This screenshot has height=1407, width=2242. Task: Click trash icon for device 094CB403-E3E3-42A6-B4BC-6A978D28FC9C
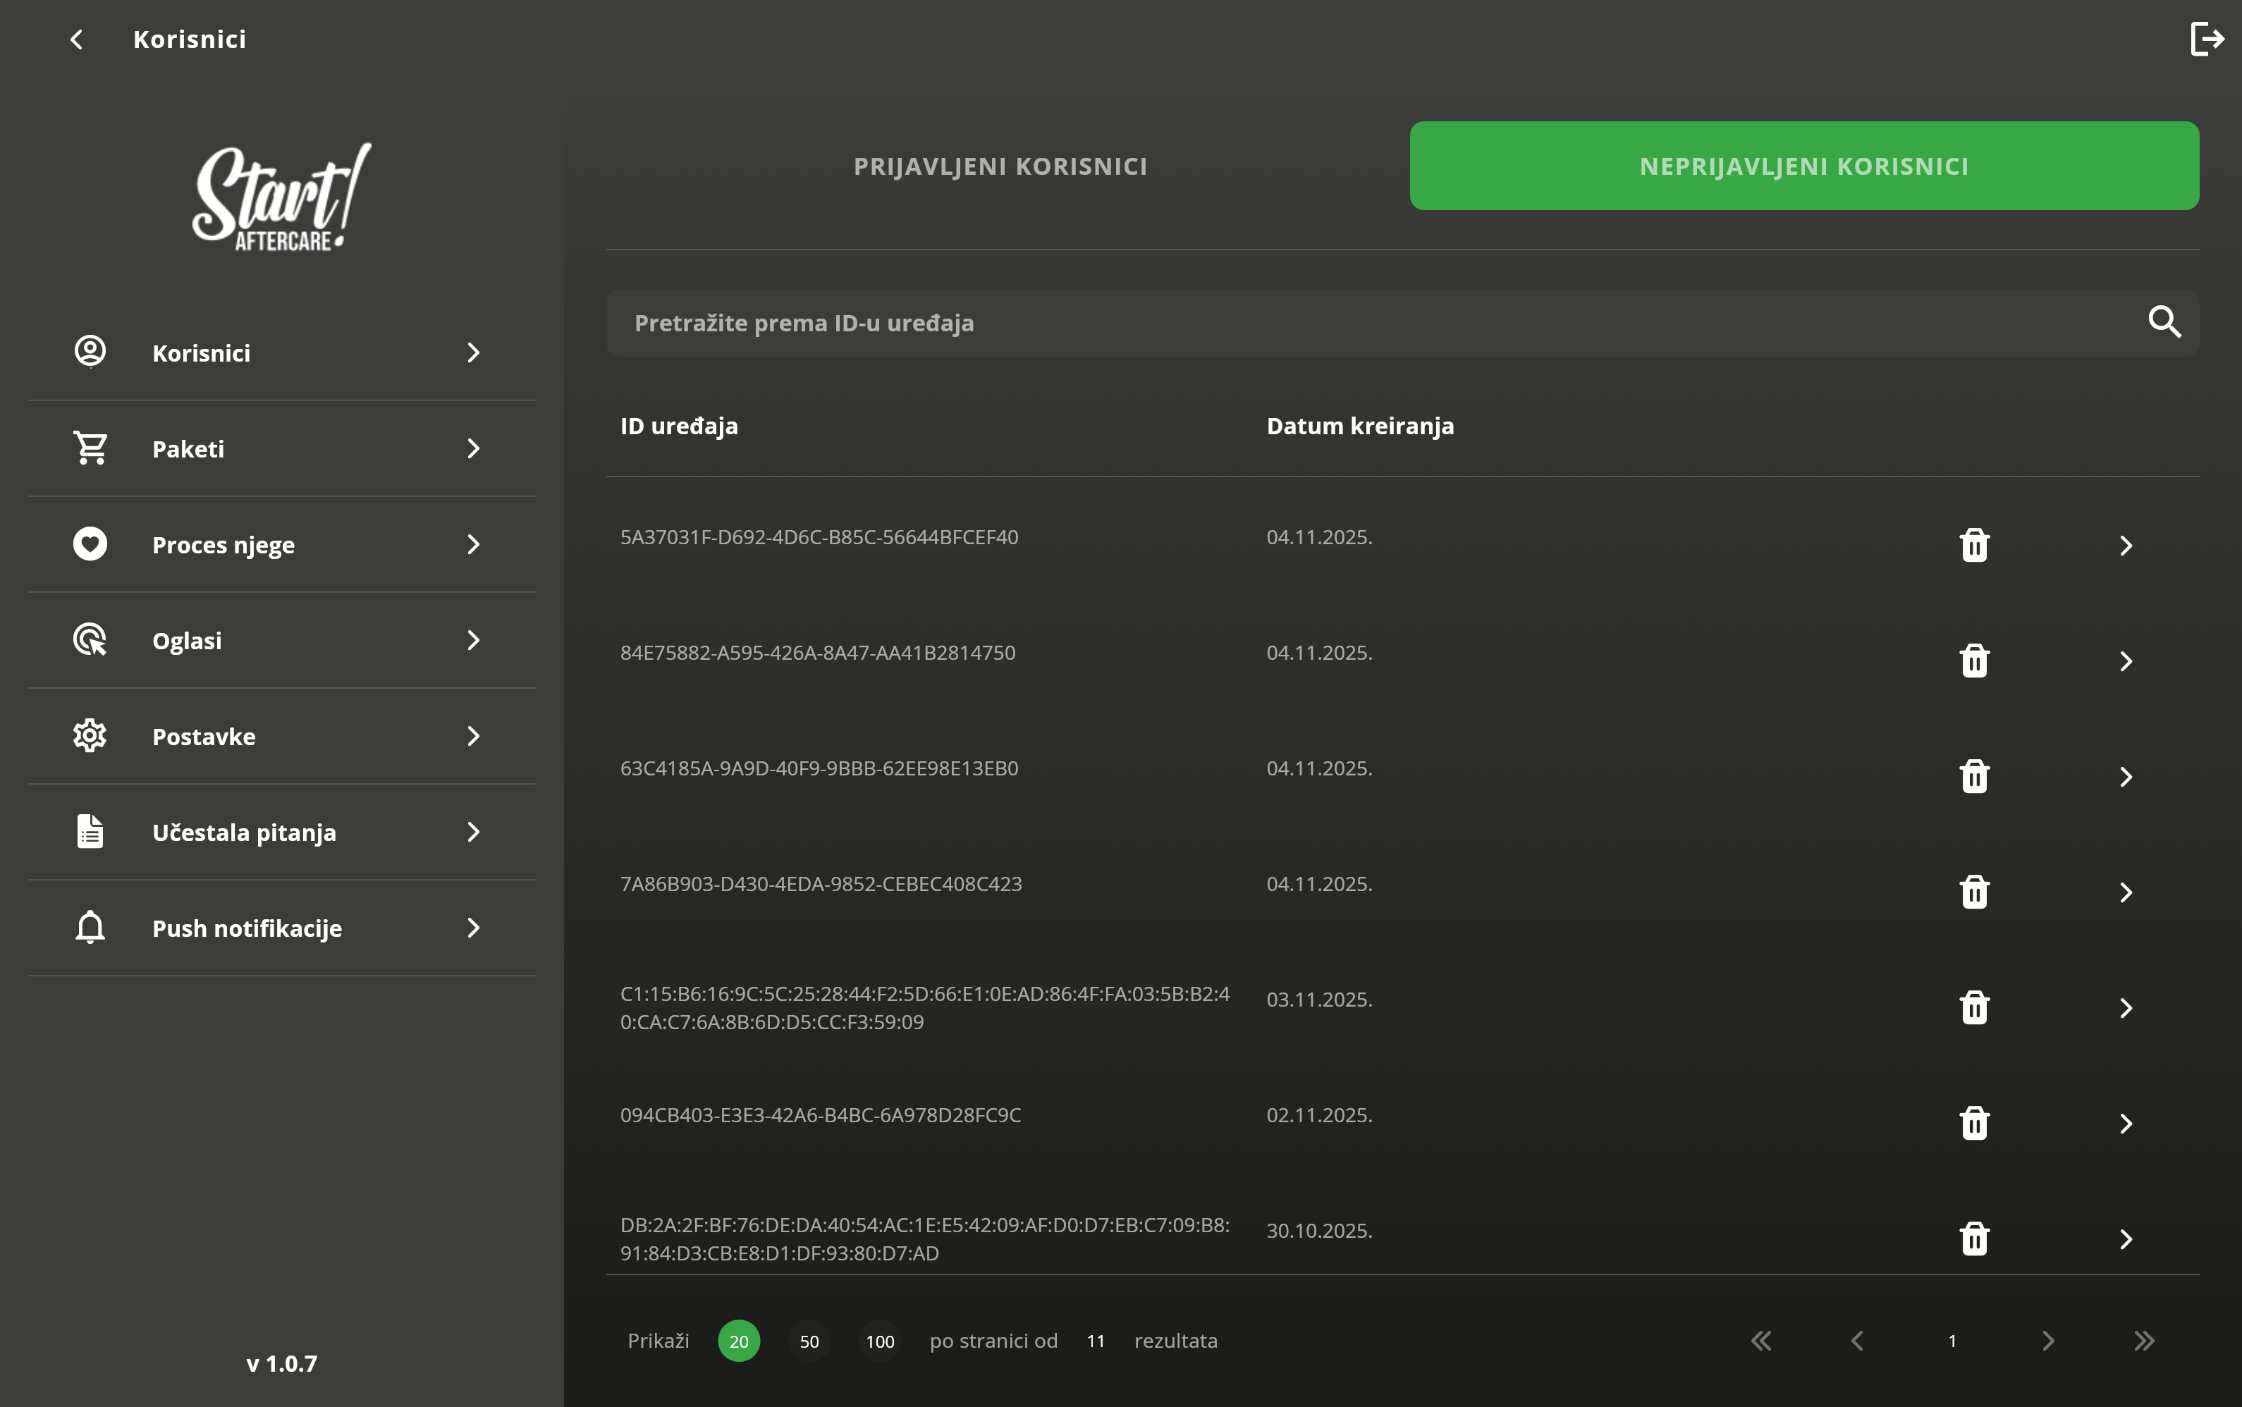pos(1973,1123)
